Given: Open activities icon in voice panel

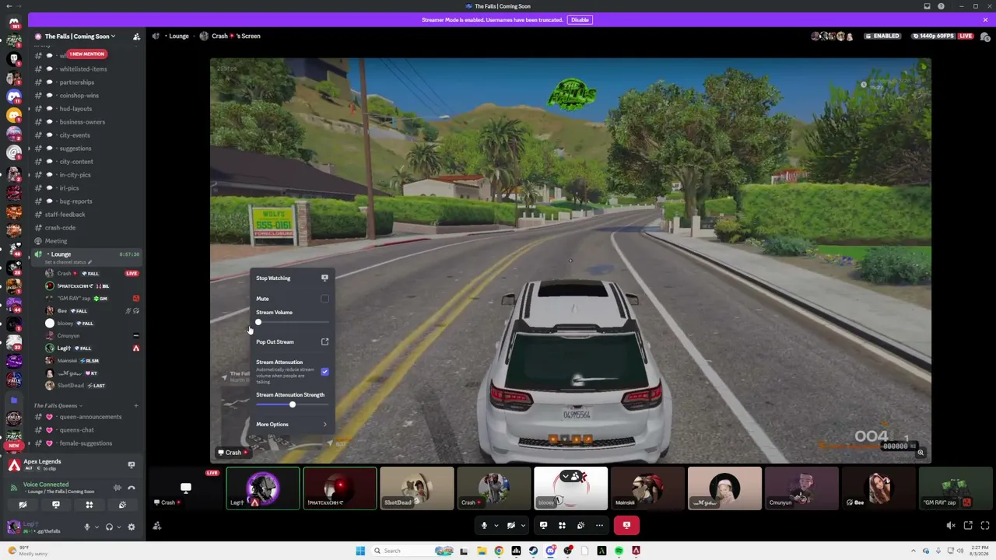Looking at the screenshot, I should click(89, 505).
